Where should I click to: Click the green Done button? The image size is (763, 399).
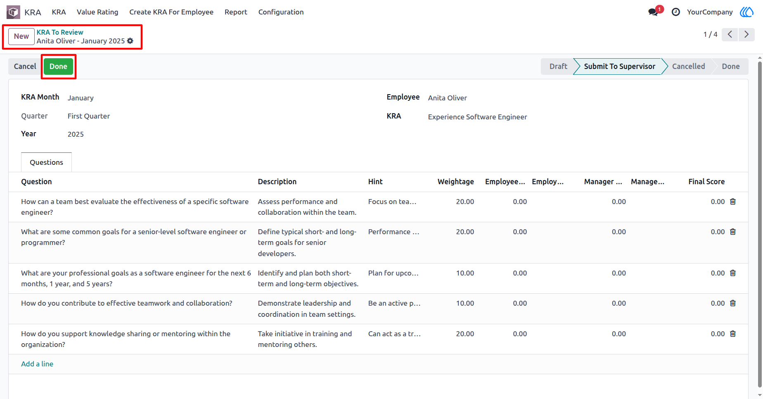pos(58,66)
